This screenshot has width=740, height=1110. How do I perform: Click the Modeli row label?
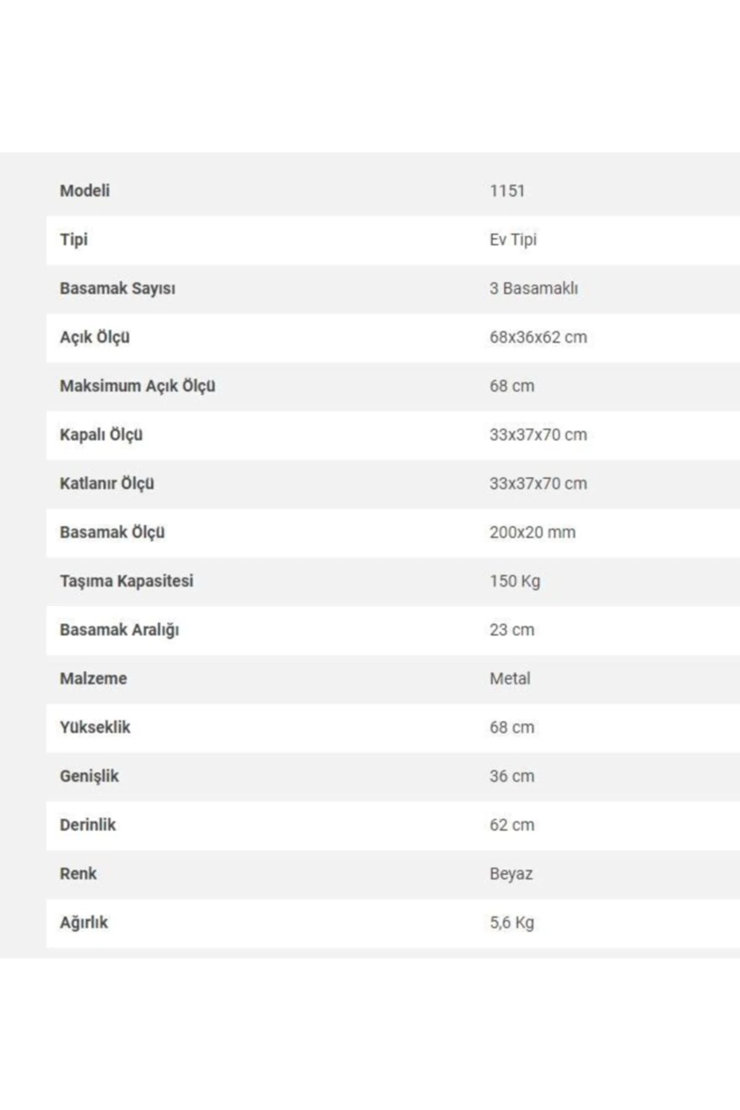coord(84,191)
